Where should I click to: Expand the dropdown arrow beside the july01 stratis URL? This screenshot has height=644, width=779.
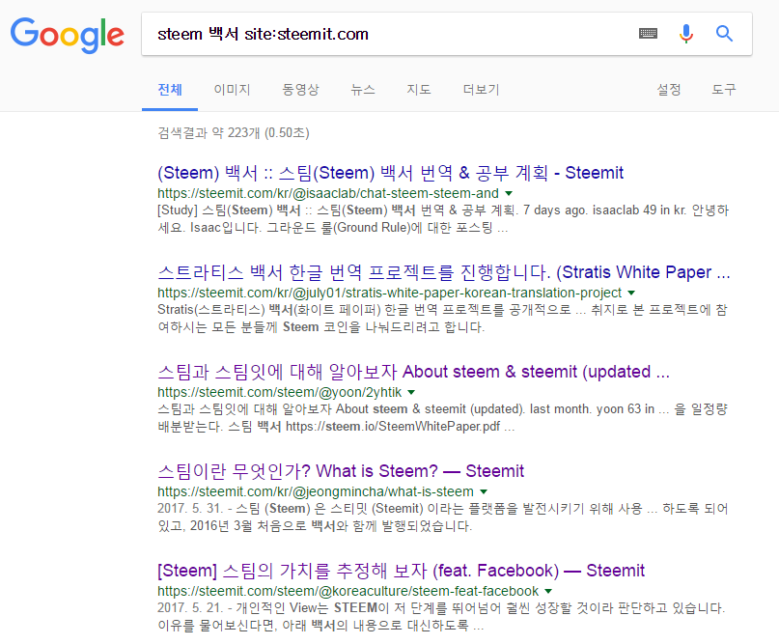tap(631, 293)
